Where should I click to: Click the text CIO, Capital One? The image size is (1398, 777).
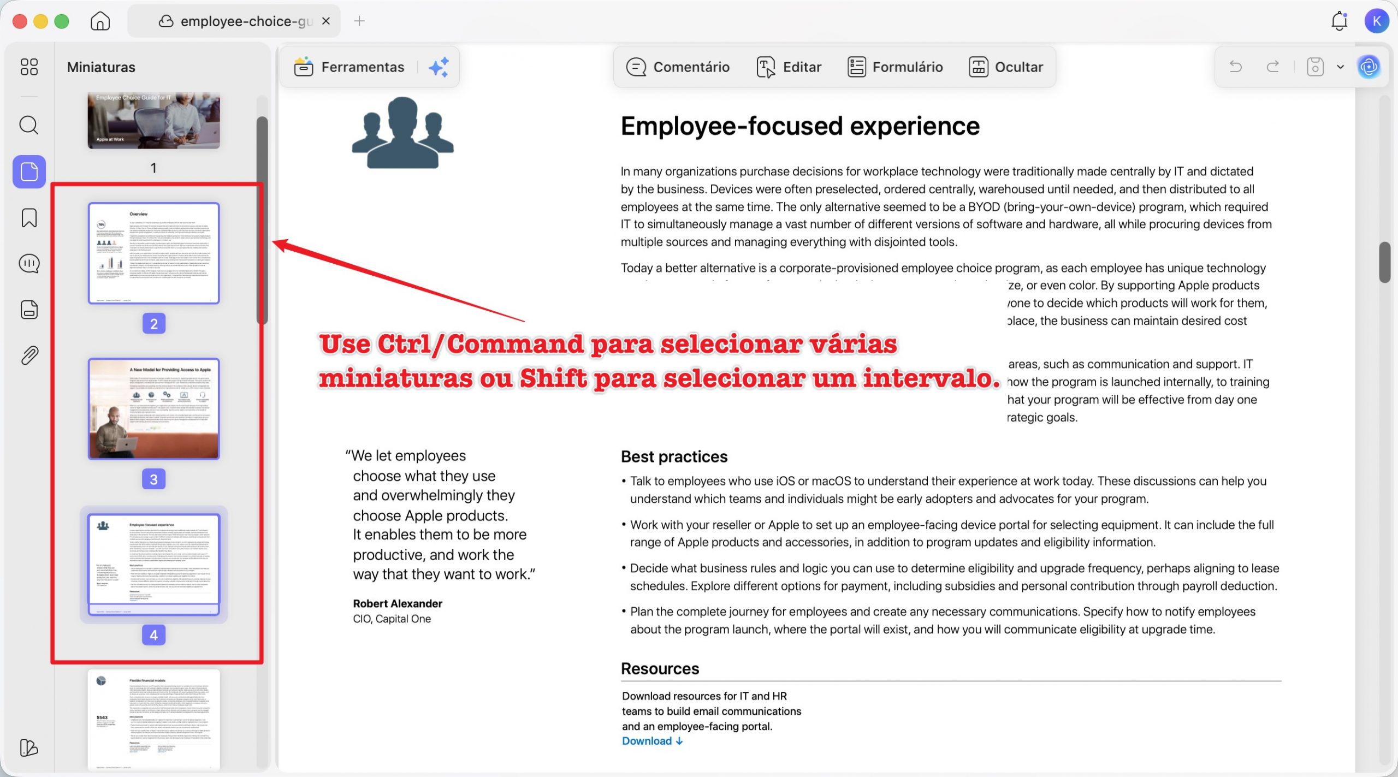[392, 619]
